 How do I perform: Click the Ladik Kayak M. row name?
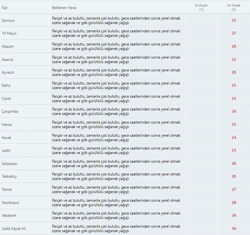(14, 229)
